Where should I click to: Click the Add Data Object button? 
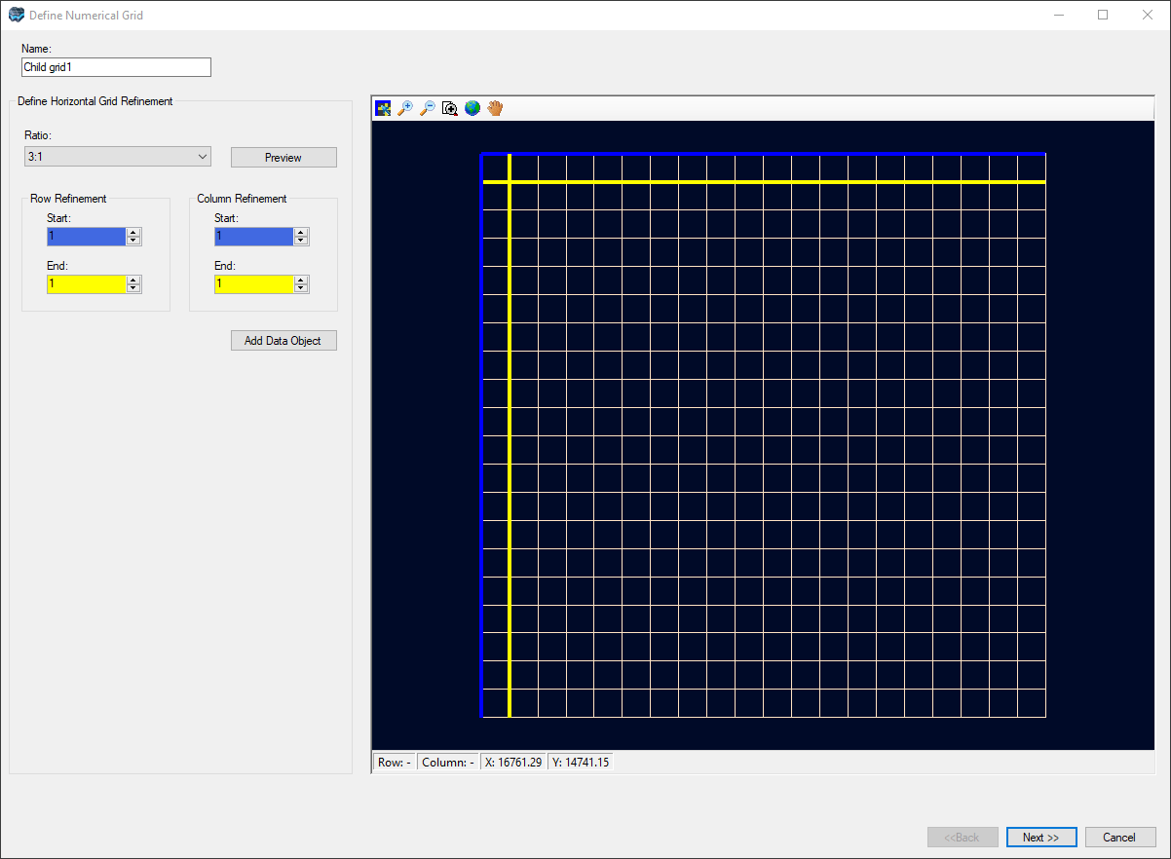coord(283,340)
